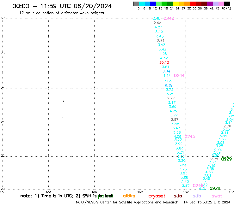This screenshot has width=234, height=205.
Task: Select the green 0929 time label
Action: click(226, 159)
